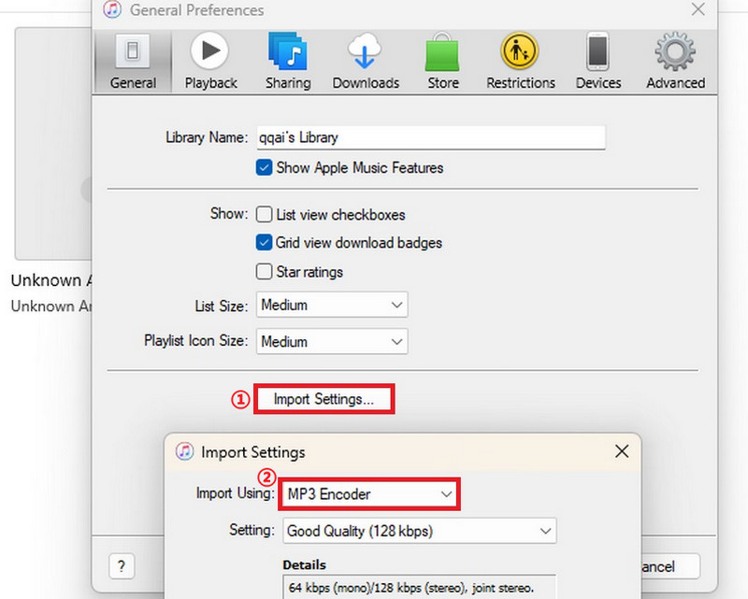
Task: Click the iTunes icon in General Preferences title
Action: [x=112, y=9]
